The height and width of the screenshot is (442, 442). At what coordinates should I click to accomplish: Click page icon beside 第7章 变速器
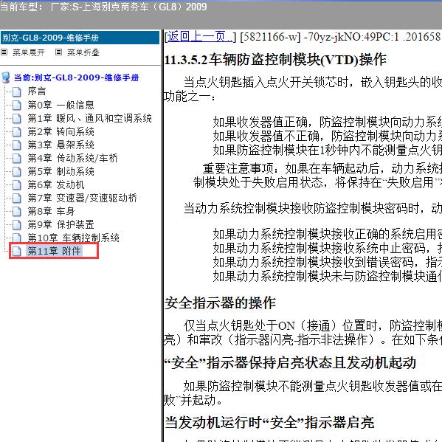17,198
